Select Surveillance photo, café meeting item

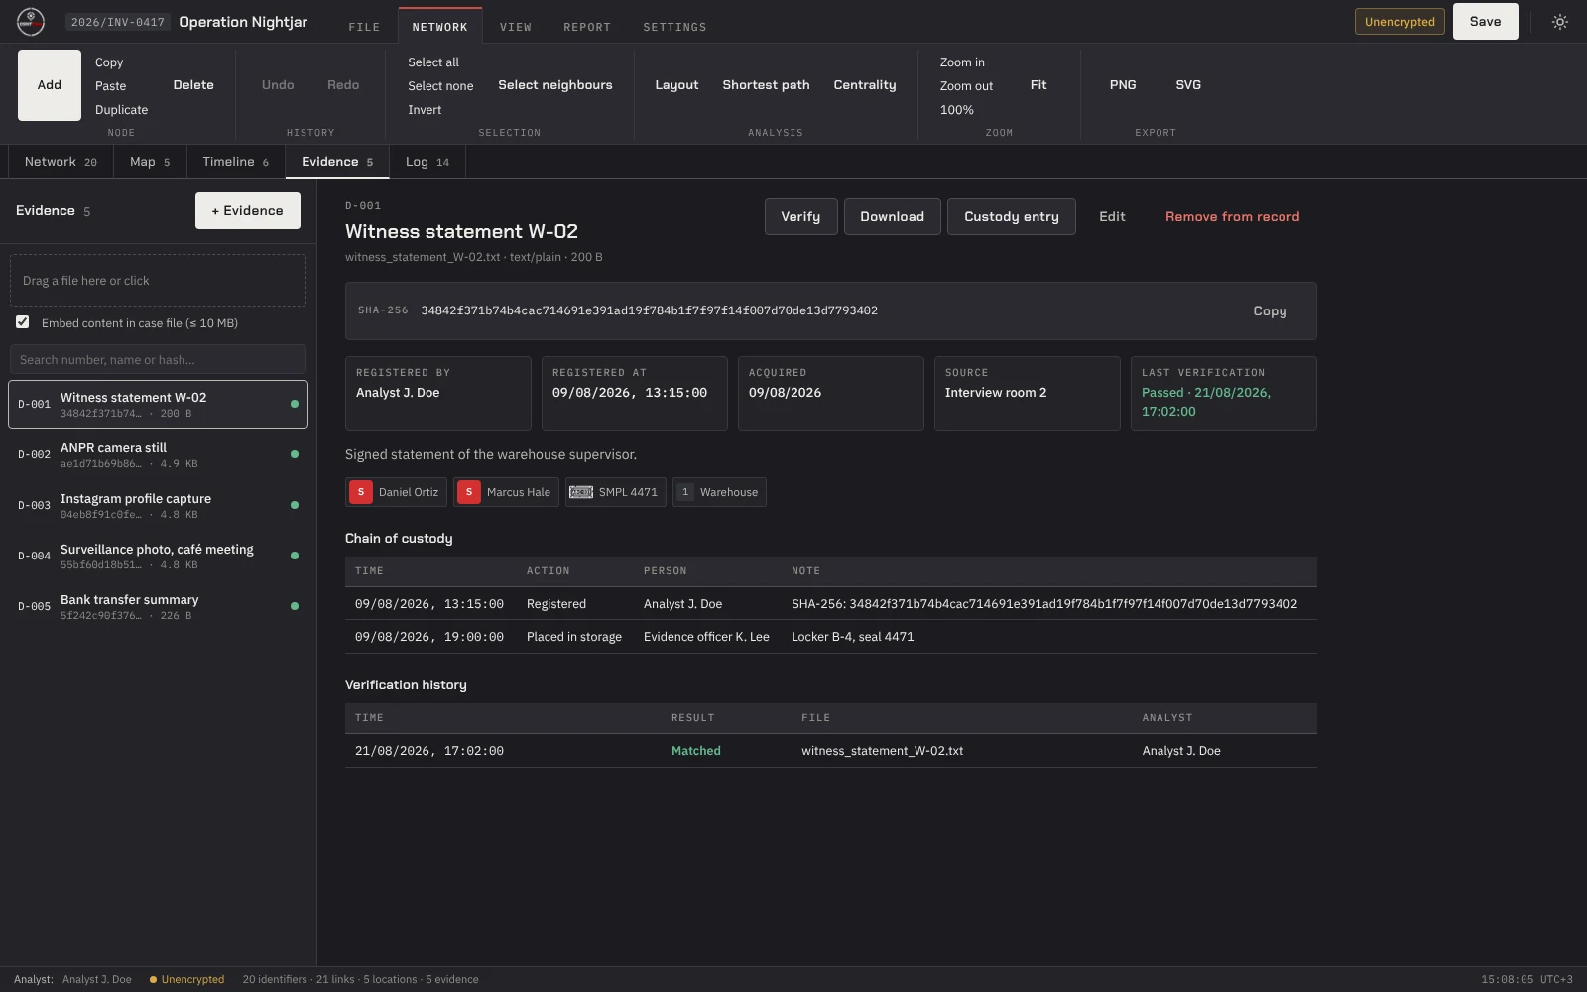click(x=158, y=557)
